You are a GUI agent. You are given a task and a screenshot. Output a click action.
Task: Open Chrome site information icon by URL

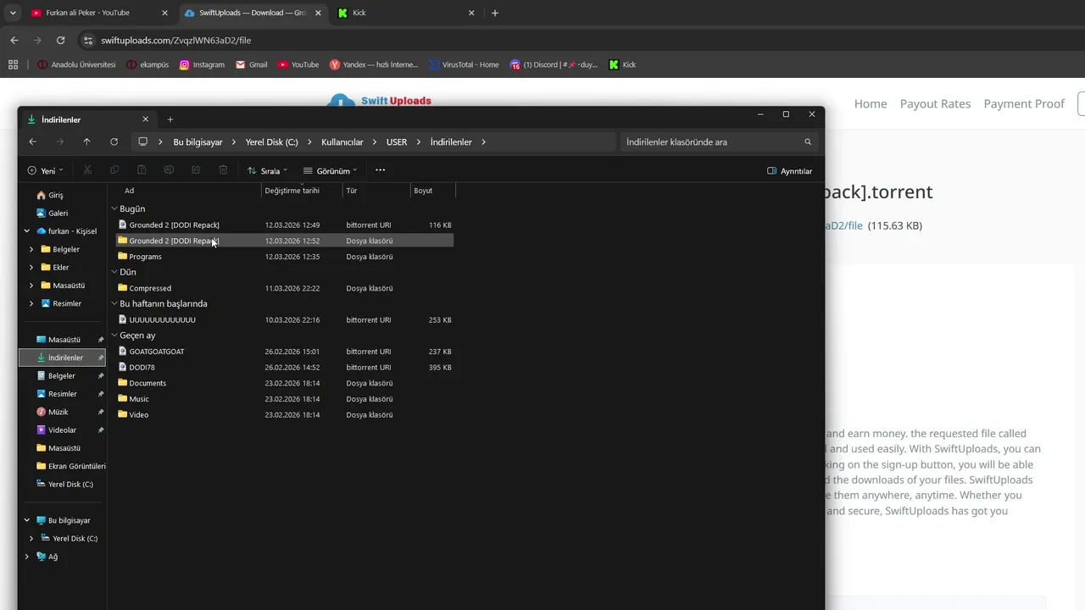click(87, 40)
